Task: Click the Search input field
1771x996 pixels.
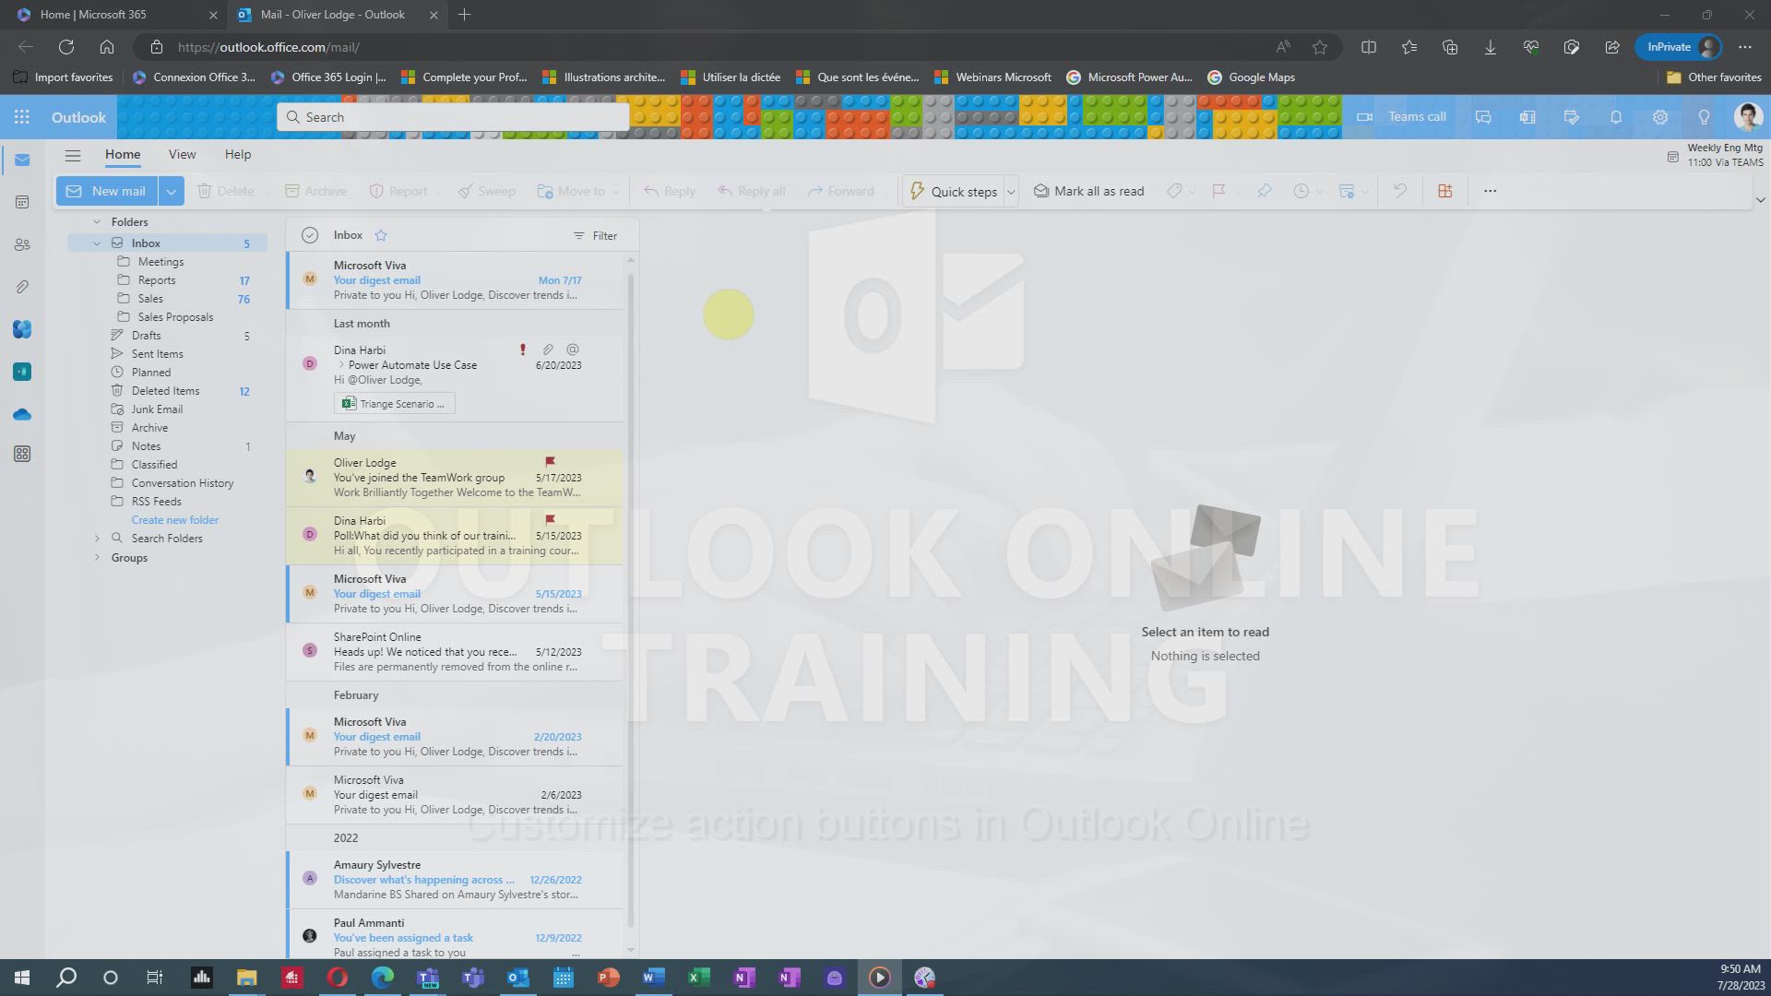Action: (x=453, y=117)
